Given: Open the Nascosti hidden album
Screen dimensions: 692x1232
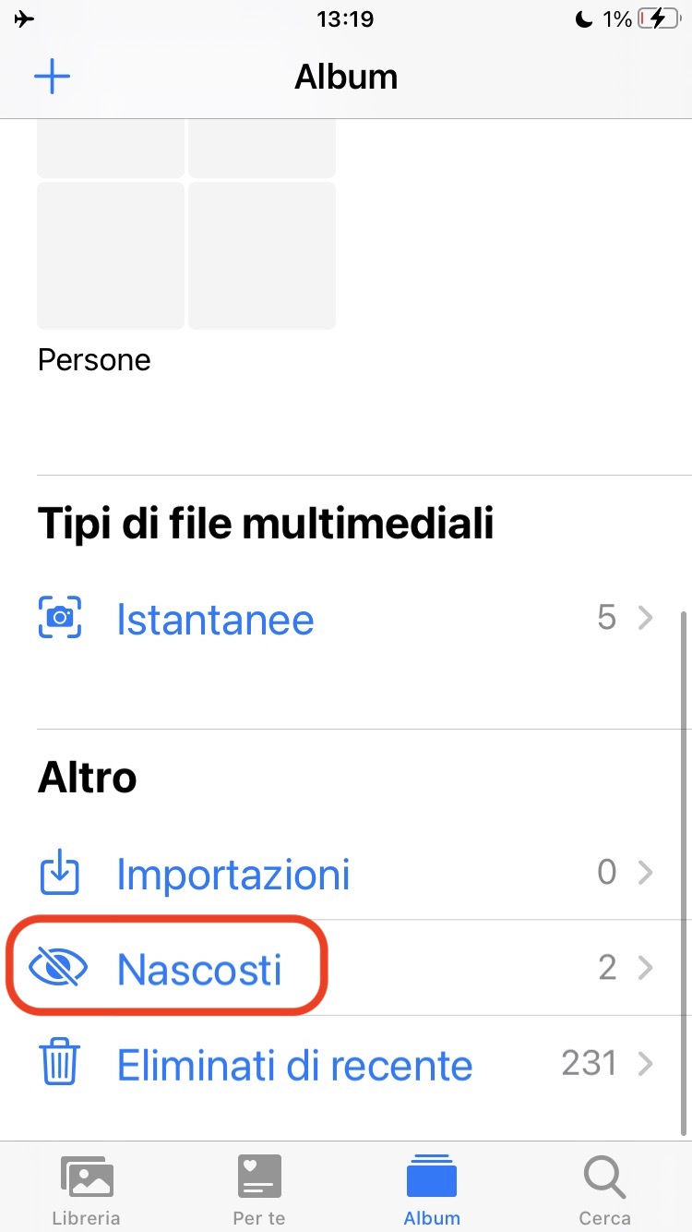Looking at the screenshot, I should tap(199, 969).
